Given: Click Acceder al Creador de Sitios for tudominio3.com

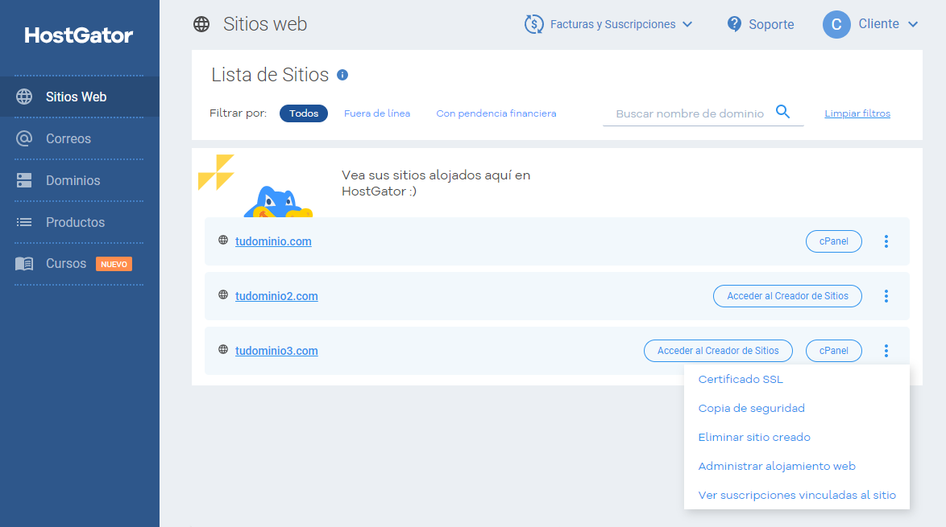Looking at the screenshot, I should pos(718,351).
